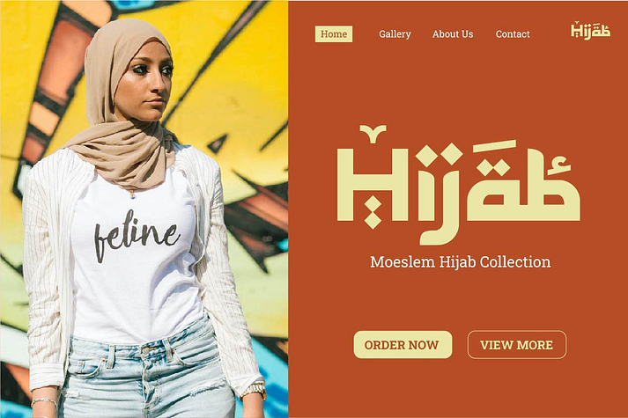628x418 pixels.
Task: Click the woman's face in hero photo
Action: click(146, 82)
